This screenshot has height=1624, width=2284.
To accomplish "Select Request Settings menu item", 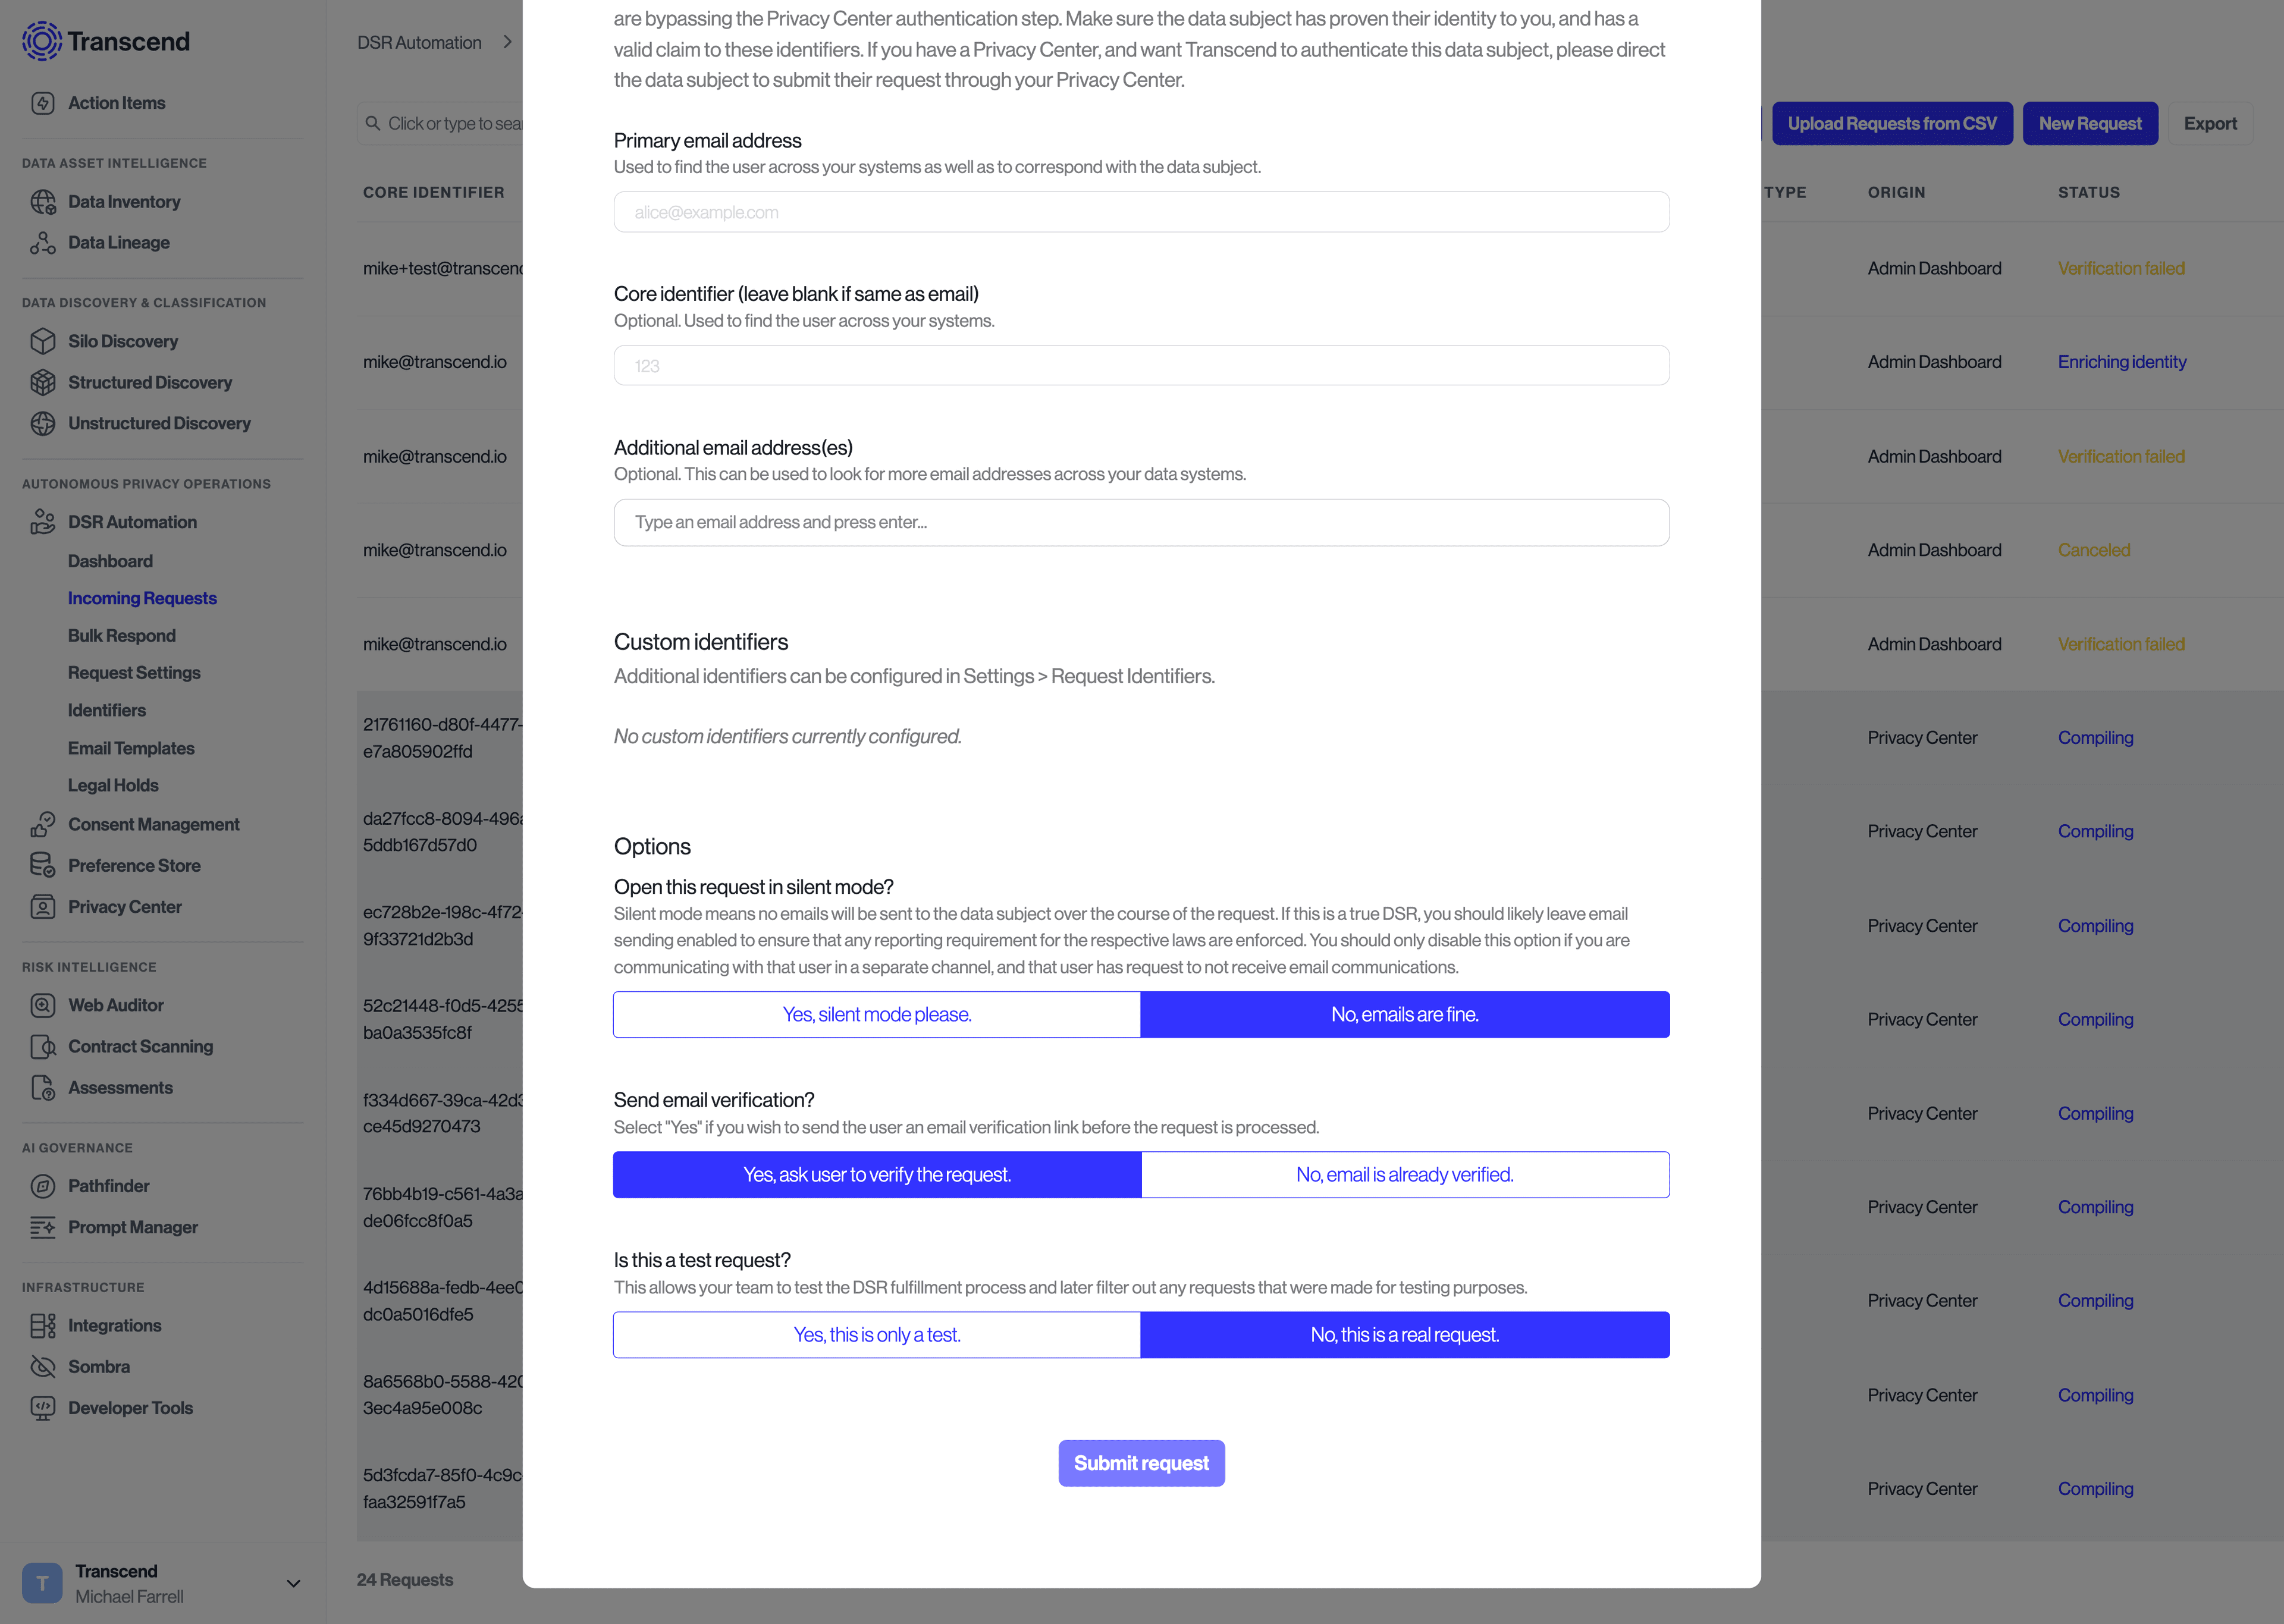I will [x=134, y=671].
